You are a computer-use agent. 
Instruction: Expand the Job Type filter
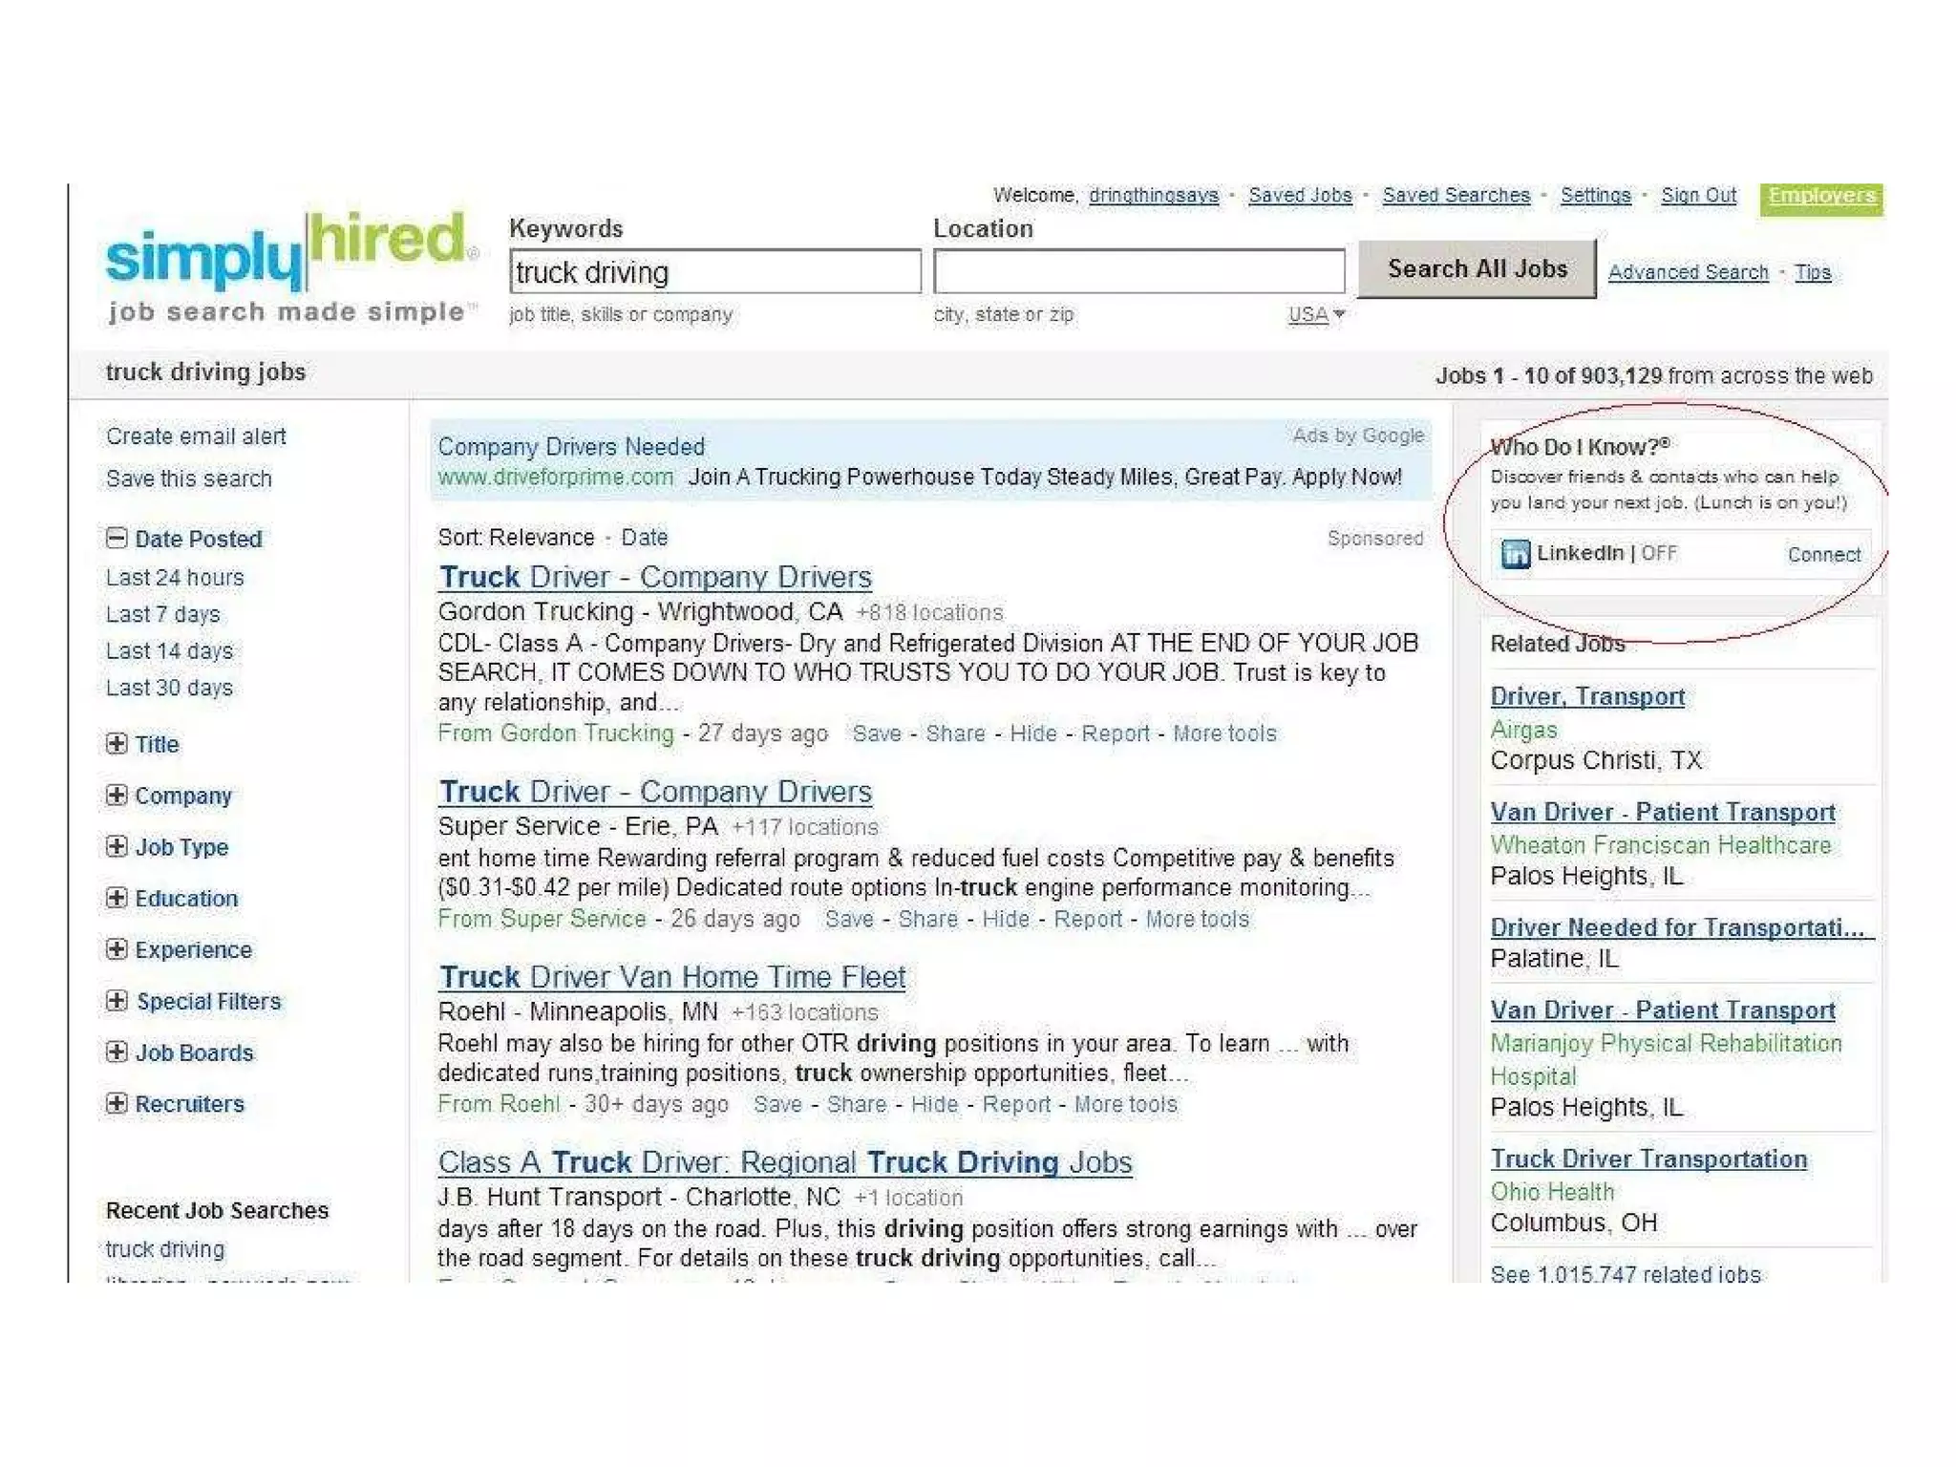click(117, 847)
